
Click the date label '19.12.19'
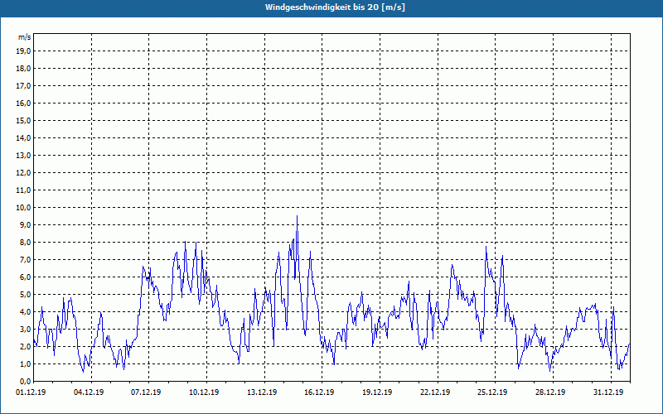pyautogui.click(x=378, y=392)
